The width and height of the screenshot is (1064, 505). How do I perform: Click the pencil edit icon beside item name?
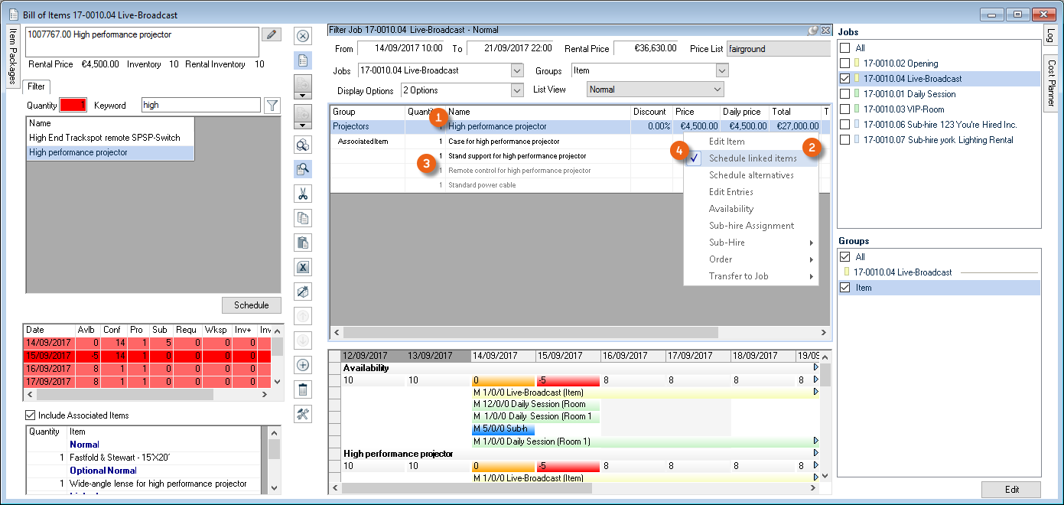pos(271,34)
